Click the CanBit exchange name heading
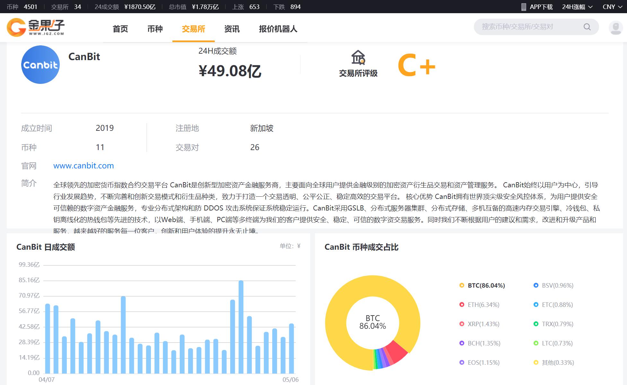Viewport: 627px width, 385px height. [x=84, y=57]
